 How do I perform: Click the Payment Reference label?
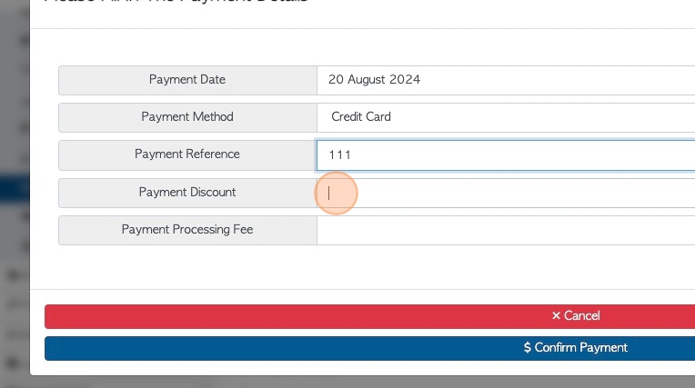[187, 154]
